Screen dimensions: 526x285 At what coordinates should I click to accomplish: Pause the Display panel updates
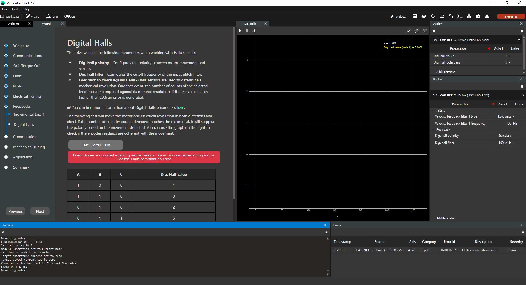tap(434, 31)
